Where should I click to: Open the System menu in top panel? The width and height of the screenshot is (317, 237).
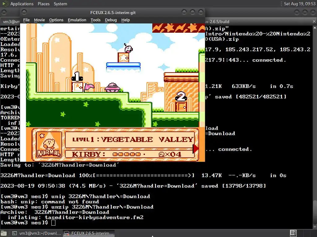[x=60, y=4]
